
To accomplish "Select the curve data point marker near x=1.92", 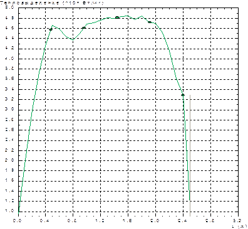I will coord(150,22).
